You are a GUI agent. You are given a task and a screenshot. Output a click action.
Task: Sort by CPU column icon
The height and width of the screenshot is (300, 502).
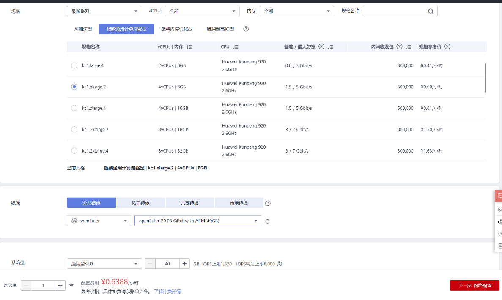236,47
